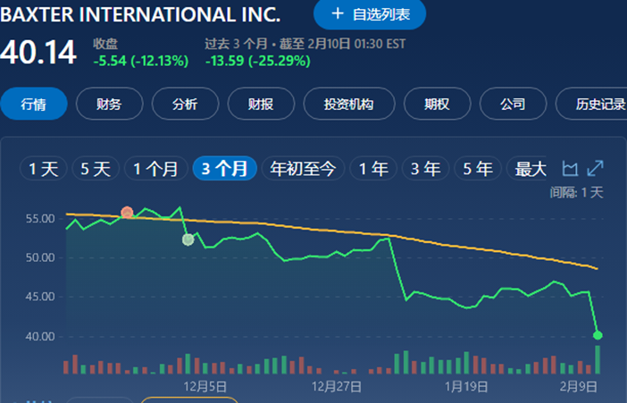The height and width of the screenshot is (403, 627).
Task: Click the latest price dot at 40.14
Action: pyautogui.click(x=598, y=335)
